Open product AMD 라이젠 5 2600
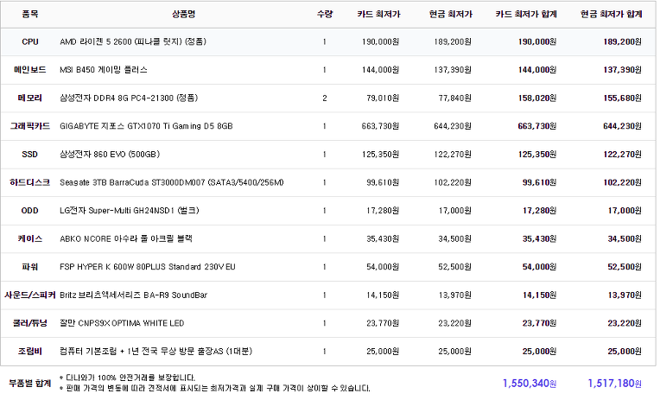660x400 pixels. click(133, 41)
